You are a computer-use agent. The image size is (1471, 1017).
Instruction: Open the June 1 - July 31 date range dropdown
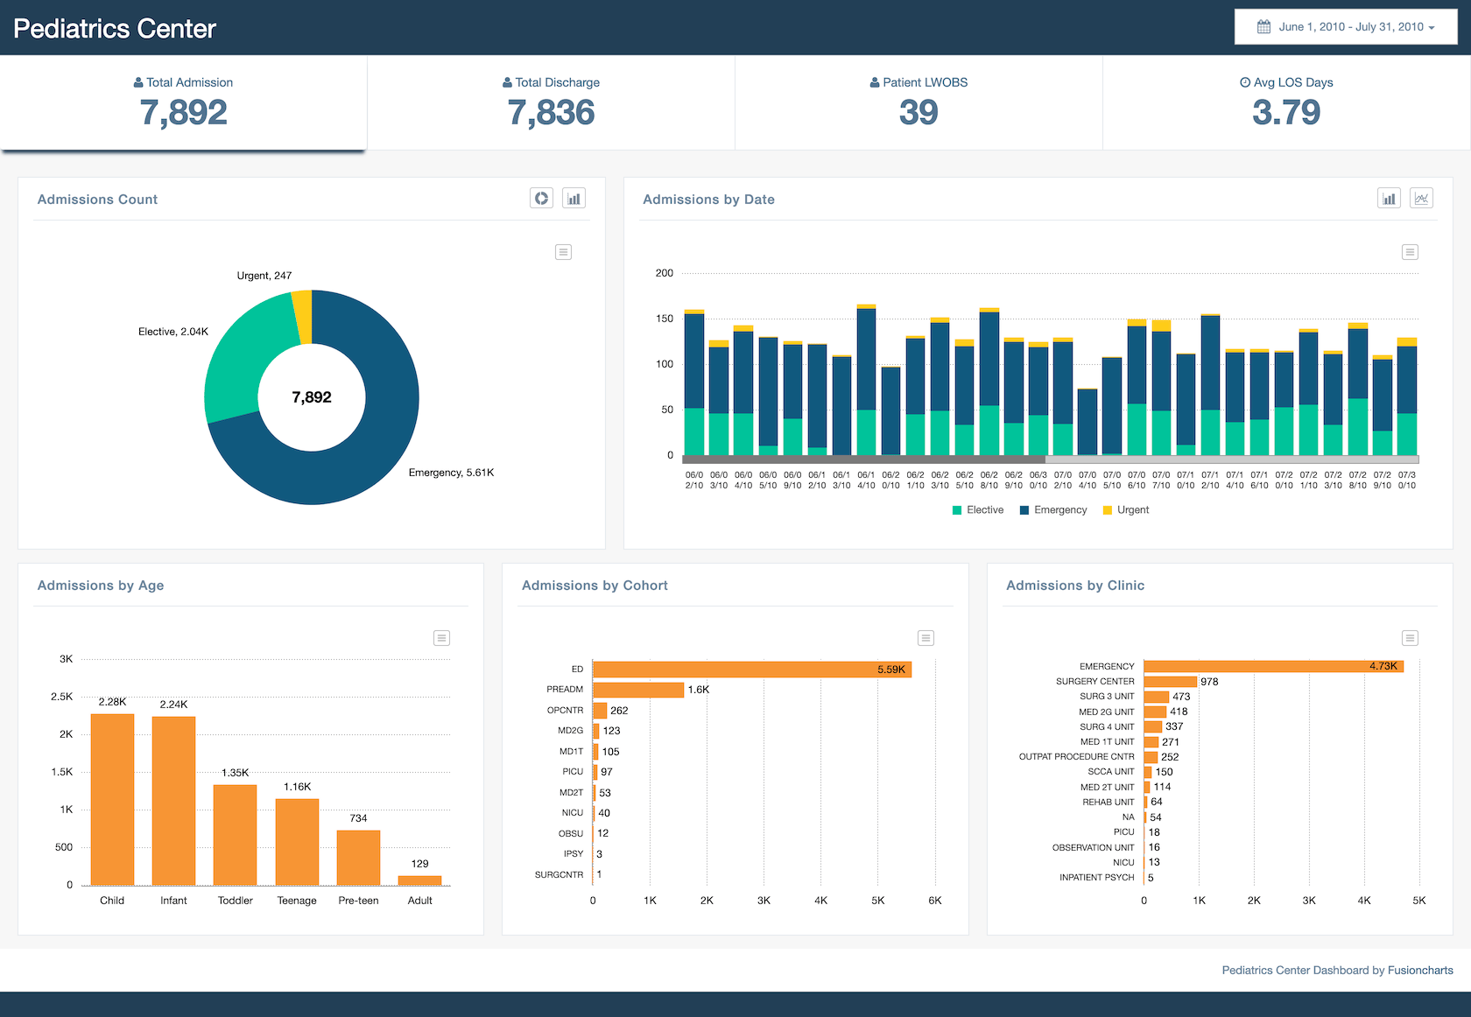point(1346,26)
